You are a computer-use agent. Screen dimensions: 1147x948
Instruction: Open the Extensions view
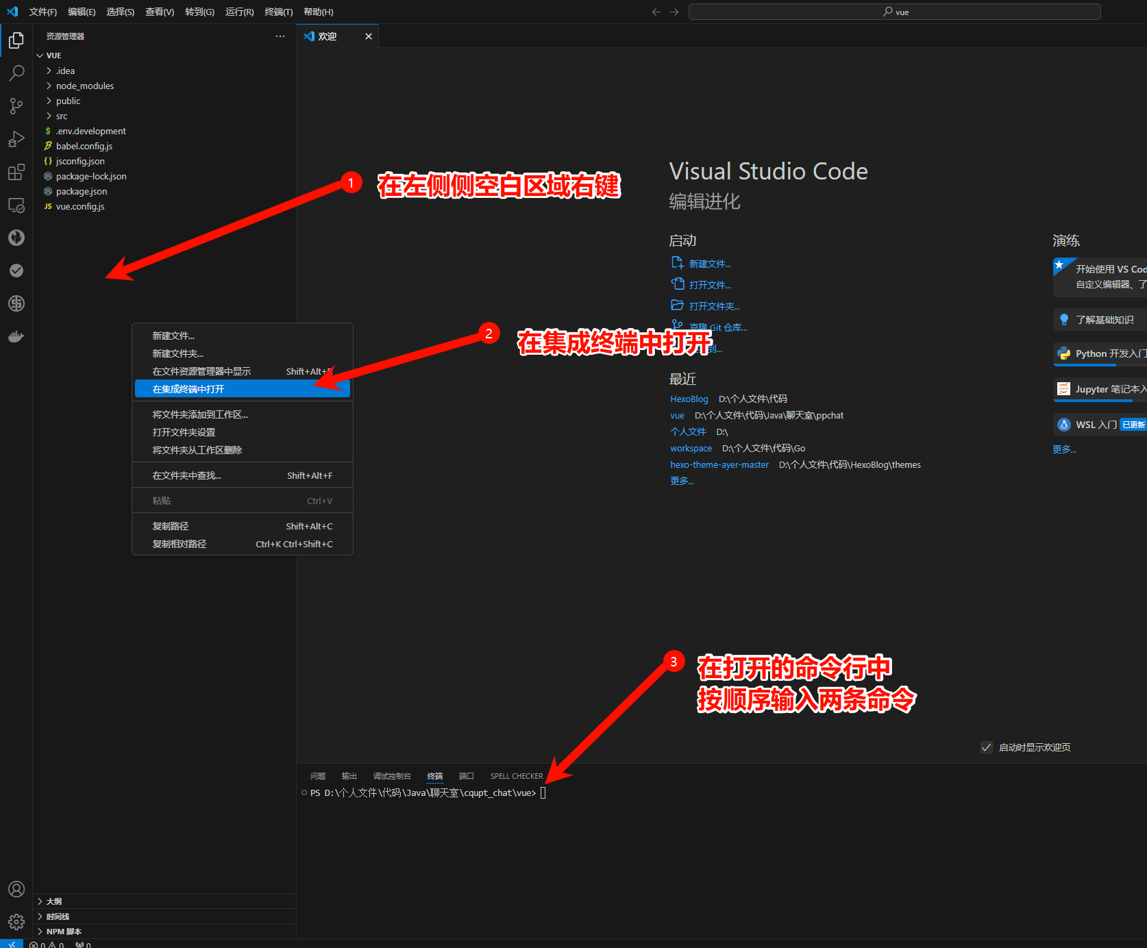pos(16,172)
